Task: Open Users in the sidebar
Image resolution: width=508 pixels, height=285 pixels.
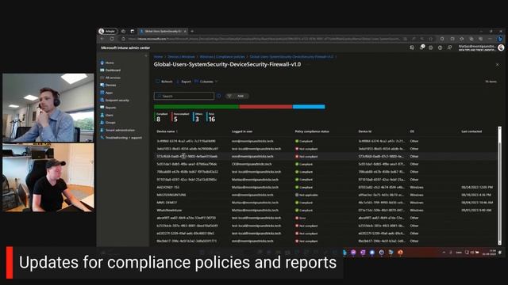Action: (x=107, y=115)
